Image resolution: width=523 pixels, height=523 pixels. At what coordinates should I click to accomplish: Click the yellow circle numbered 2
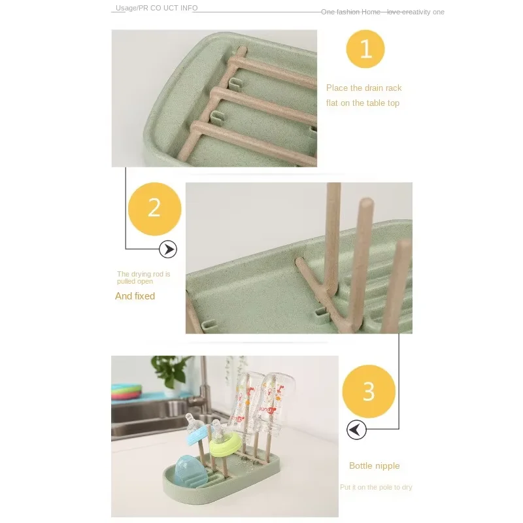coord(154,209)
